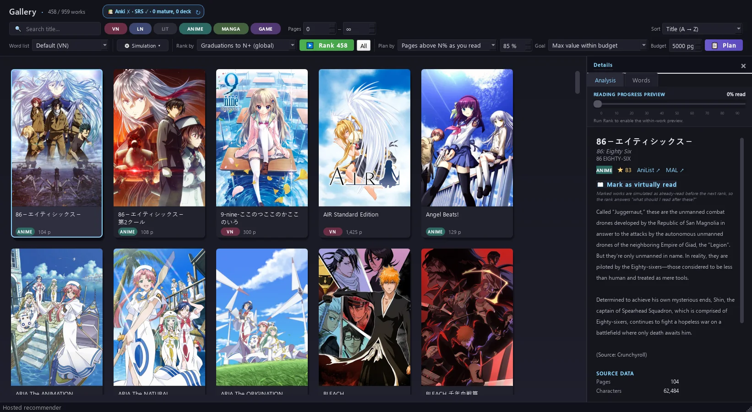752x412 pixels.
Task: Open the Goal dropdown
Action: coord(598,45)
